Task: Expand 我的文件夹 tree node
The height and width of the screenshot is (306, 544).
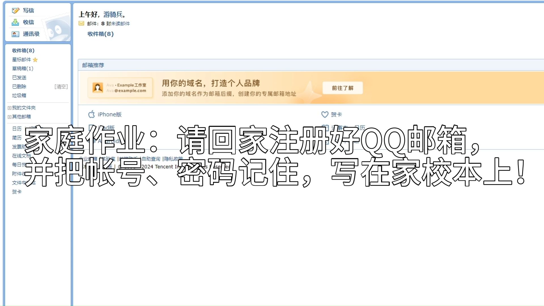Action: pyautogui.click(x=9, y=108)
